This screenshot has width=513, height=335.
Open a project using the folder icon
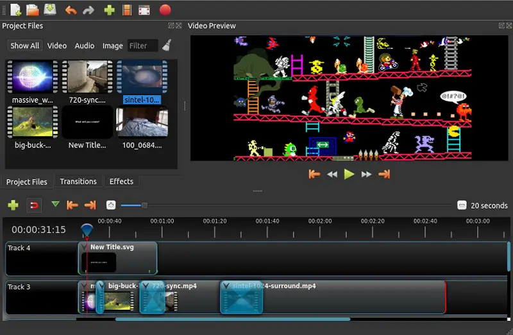(x=33, y=10)
